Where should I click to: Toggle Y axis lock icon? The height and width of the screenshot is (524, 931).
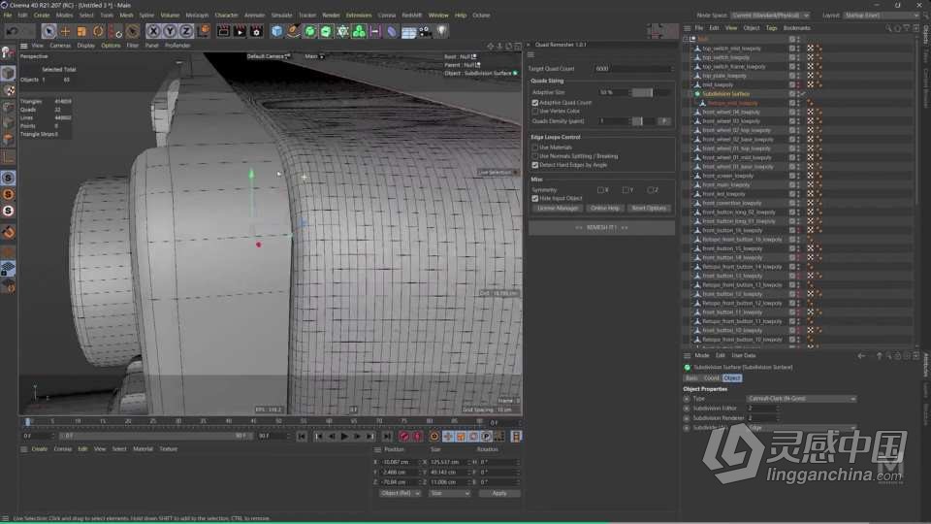(x=170, y=31)
